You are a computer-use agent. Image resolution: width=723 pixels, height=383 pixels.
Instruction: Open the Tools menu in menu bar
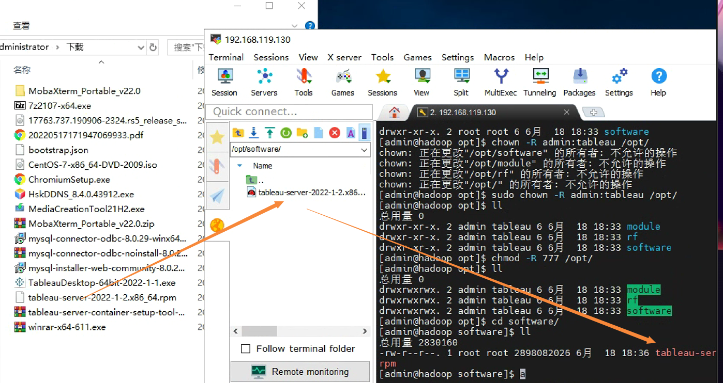pos(382,57)
